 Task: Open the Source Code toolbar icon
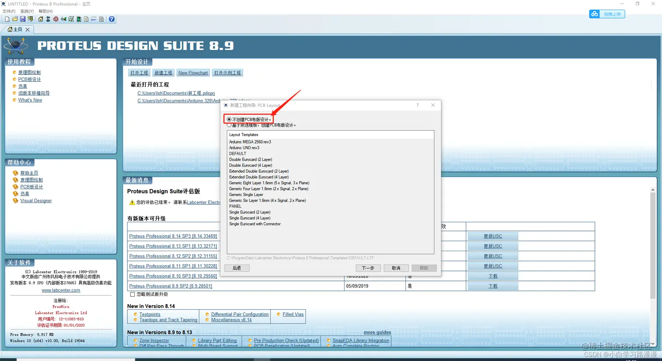94,19
